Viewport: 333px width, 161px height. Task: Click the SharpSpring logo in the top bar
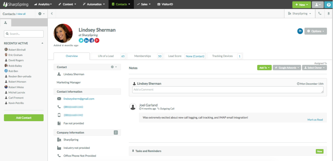coord(16,4)
